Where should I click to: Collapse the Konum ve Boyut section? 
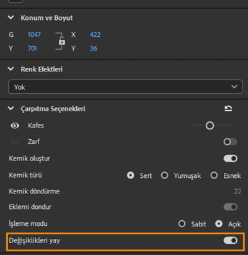pos(11,17)
